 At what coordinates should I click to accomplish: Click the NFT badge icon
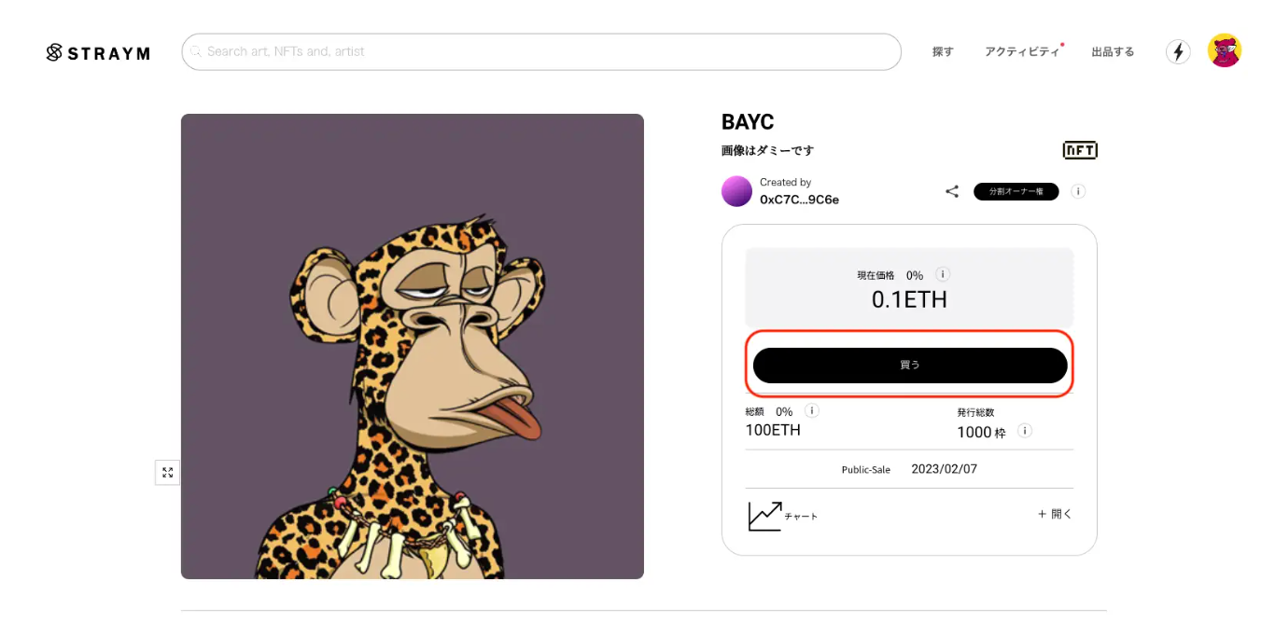(x=1080, y=150)
